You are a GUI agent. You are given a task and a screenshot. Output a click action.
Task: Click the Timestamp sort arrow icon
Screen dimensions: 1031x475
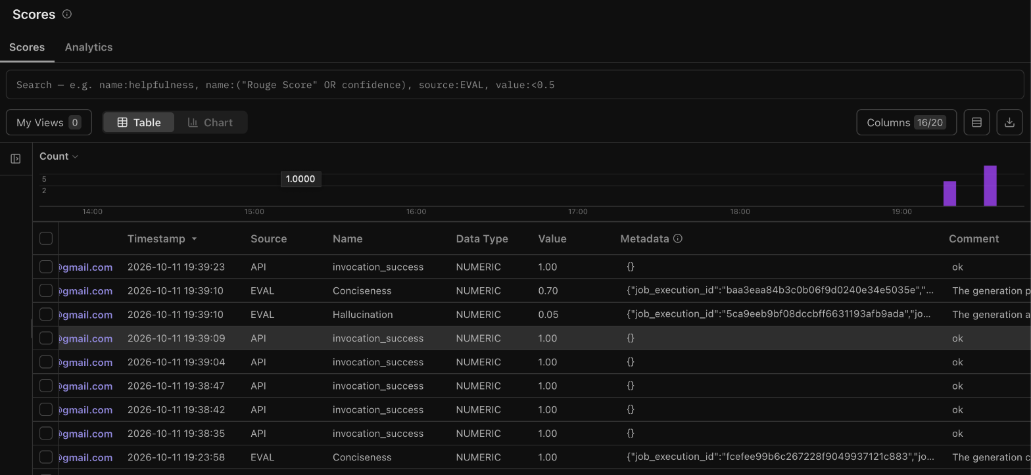194,239
